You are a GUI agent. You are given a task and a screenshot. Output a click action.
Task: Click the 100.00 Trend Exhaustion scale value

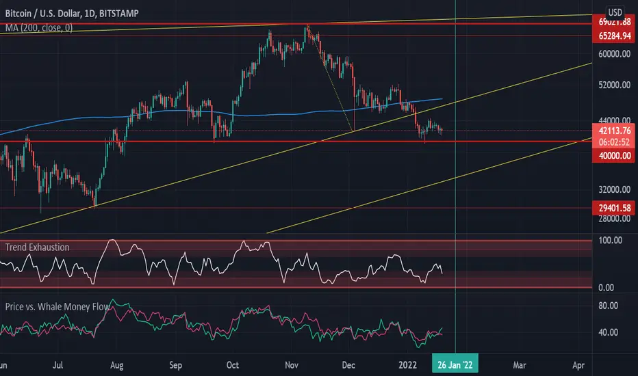click(611, 240)
